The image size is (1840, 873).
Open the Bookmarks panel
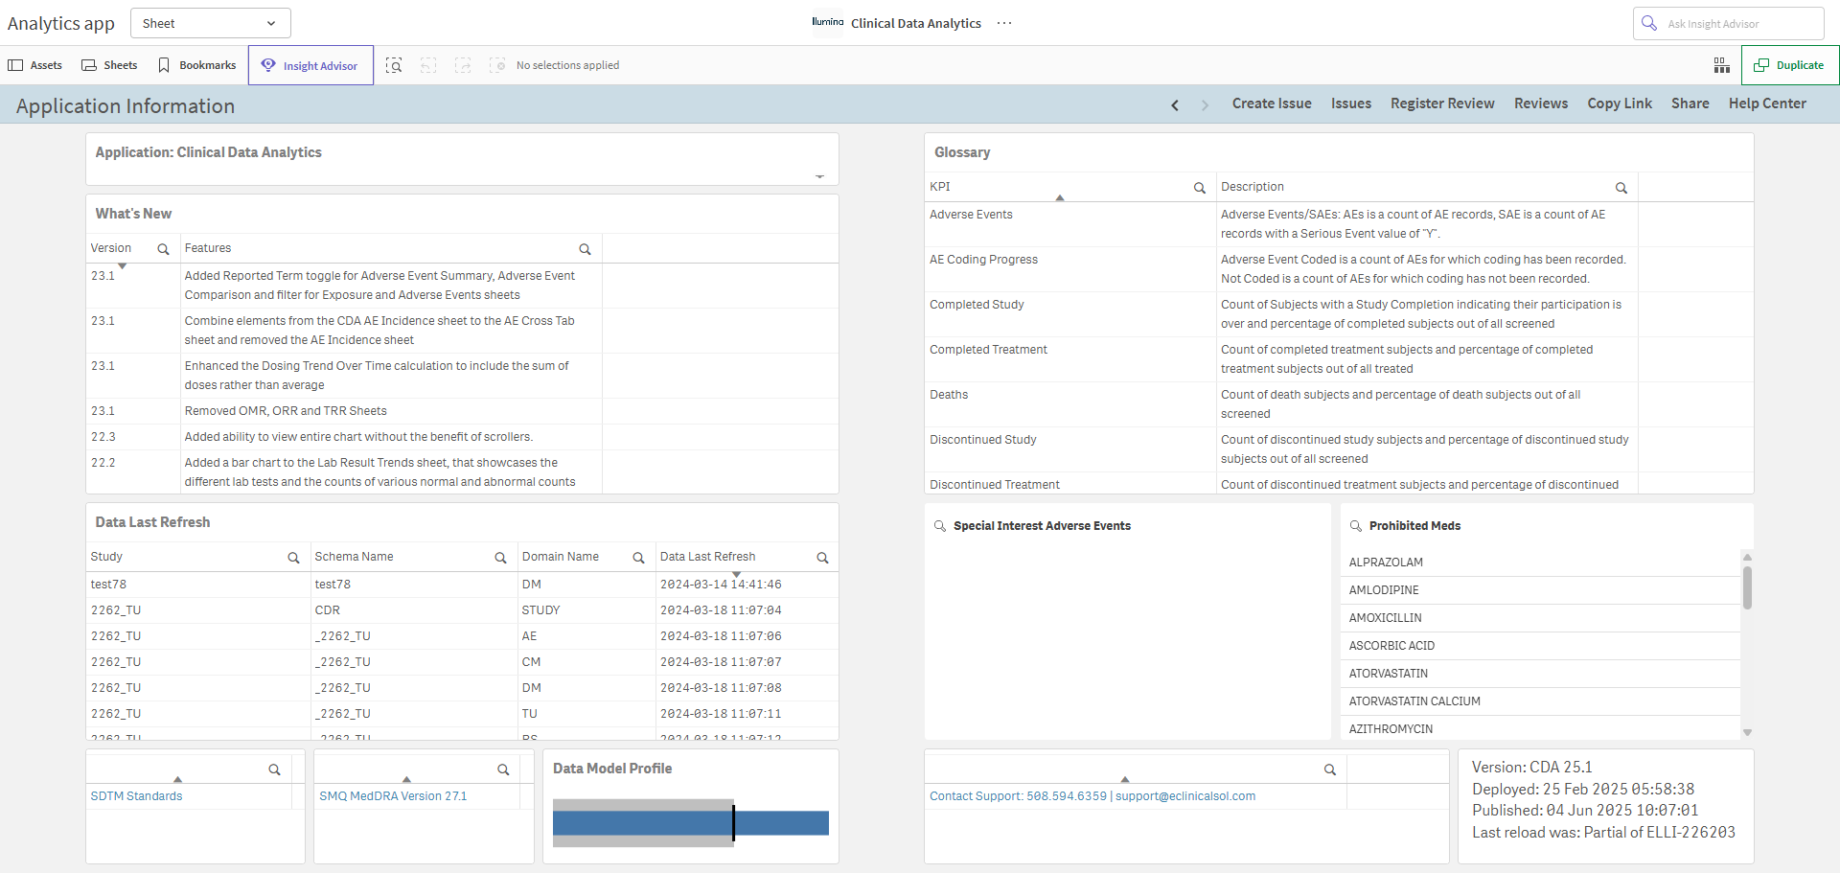tap(196, 65)
